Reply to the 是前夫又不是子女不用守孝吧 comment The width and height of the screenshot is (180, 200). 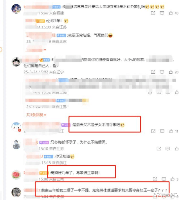click(162, 131)
